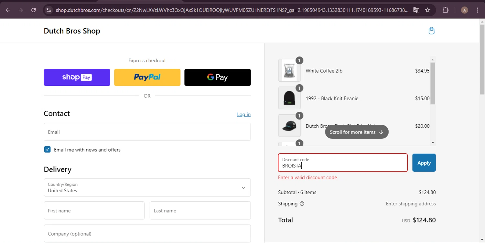
Task: Open browser extensions puzzle icon
Action: coord(446,10)
